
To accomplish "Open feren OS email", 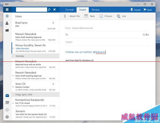I will point(35,87).
